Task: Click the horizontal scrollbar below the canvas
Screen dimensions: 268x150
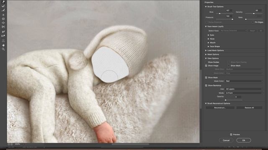Action: click(x=130, y=144)
